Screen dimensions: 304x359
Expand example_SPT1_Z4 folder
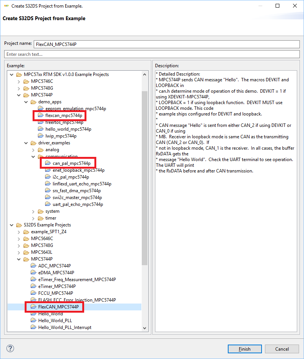pos(19,232)
